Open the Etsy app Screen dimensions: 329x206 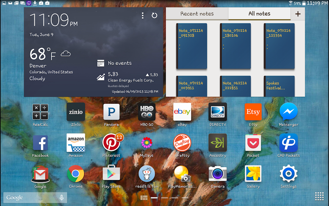click(253, 112)
